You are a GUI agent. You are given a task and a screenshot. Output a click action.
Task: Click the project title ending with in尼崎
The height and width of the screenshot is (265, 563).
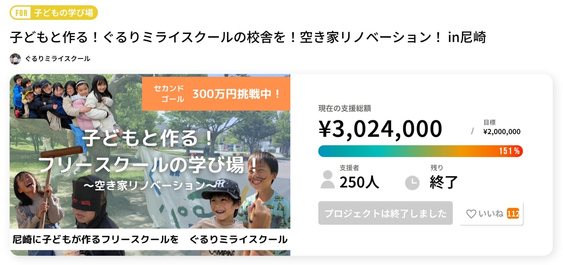pyautogui.click(x=248, y=37)
